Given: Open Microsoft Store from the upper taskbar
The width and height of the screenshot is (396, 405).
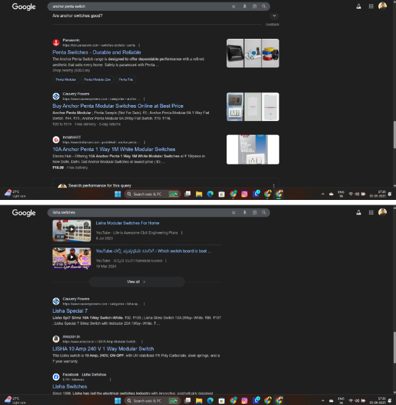Looking at the screenshot, I should point(222,194).
